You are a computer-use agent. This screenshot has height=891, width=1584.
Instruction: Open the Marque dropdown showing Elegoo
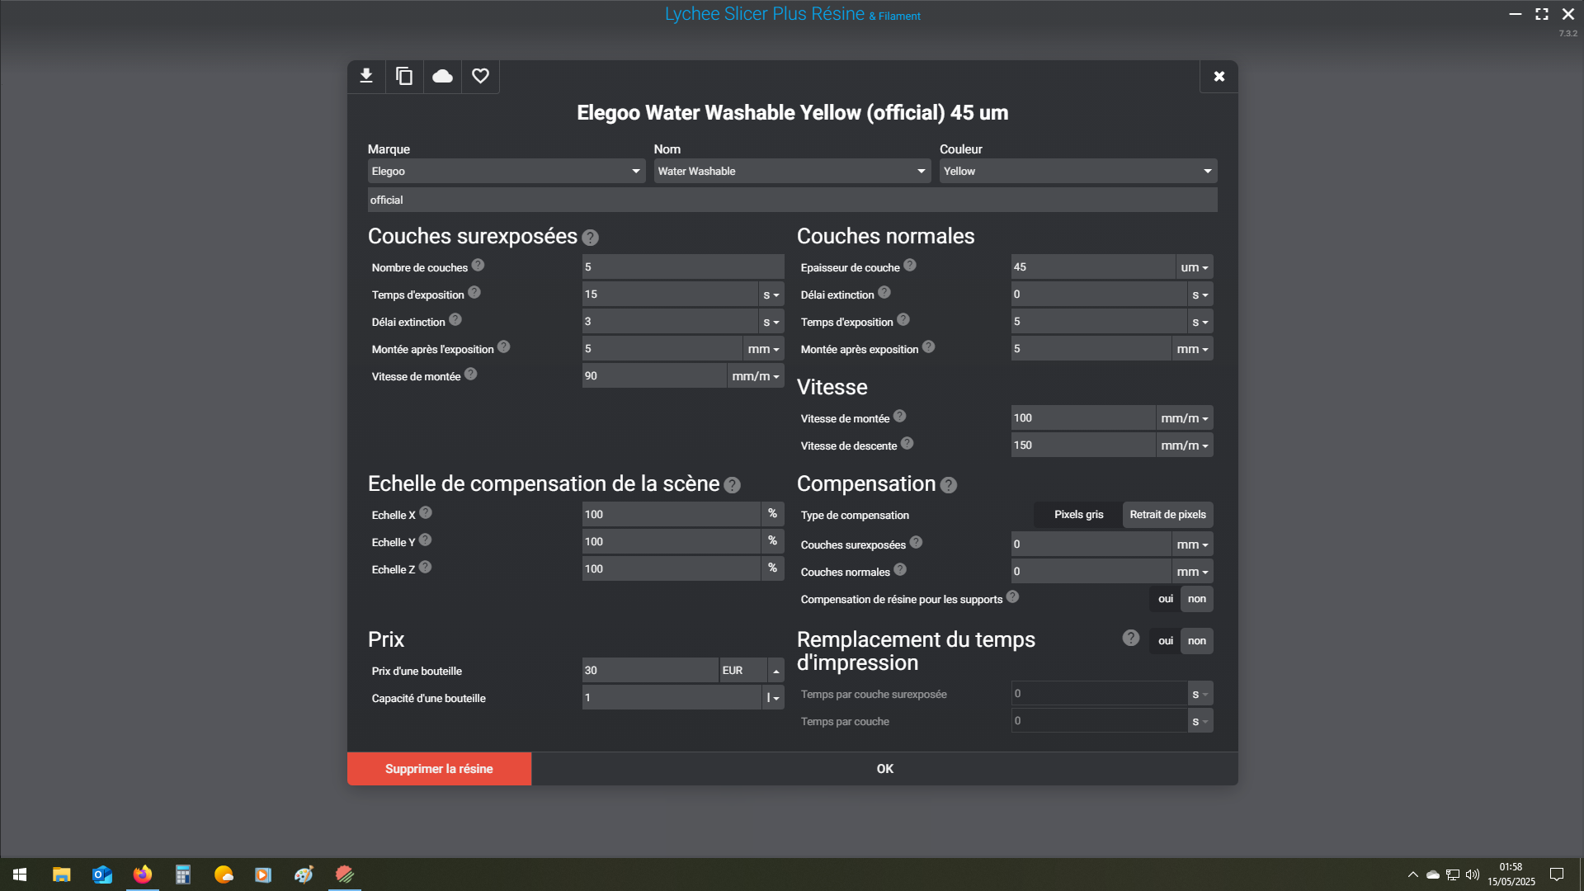(x=506, y=171)
